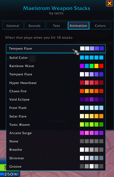
Task: Pick Solar Flare from dropdown list
Action: [x=56, y=116]
